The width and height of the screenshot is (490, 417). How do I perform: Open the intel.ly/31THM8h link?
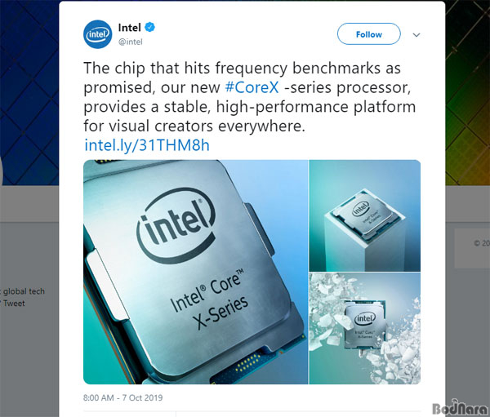coord(147,145)
